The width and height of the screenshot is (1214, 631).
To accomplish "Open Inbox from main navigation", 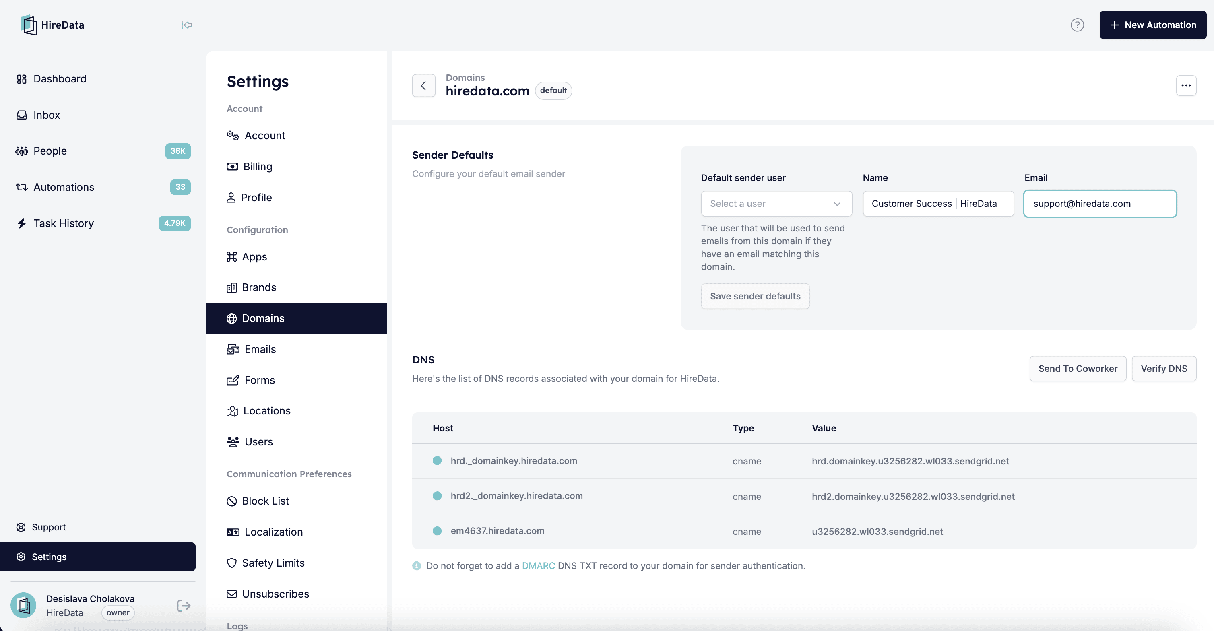I will (47, 115).
